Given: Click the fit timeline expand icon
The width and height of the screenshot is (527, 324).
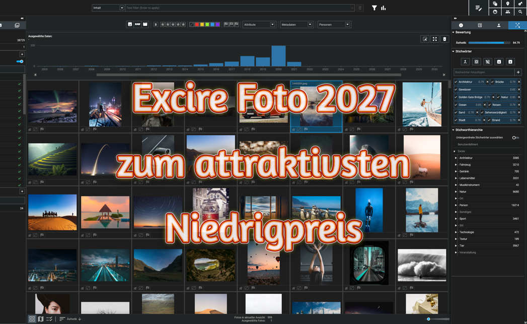Looking at the screenshot, I should pyautogui.click(x=434, y=39).
